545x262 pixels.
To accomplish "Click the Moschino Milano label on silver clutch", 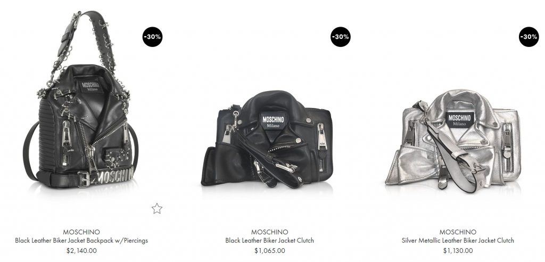I will (x=460, y=120).
